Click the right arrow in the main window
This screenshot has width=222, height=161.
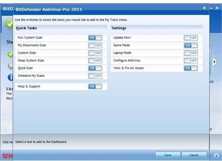click(x=215, y=62)
